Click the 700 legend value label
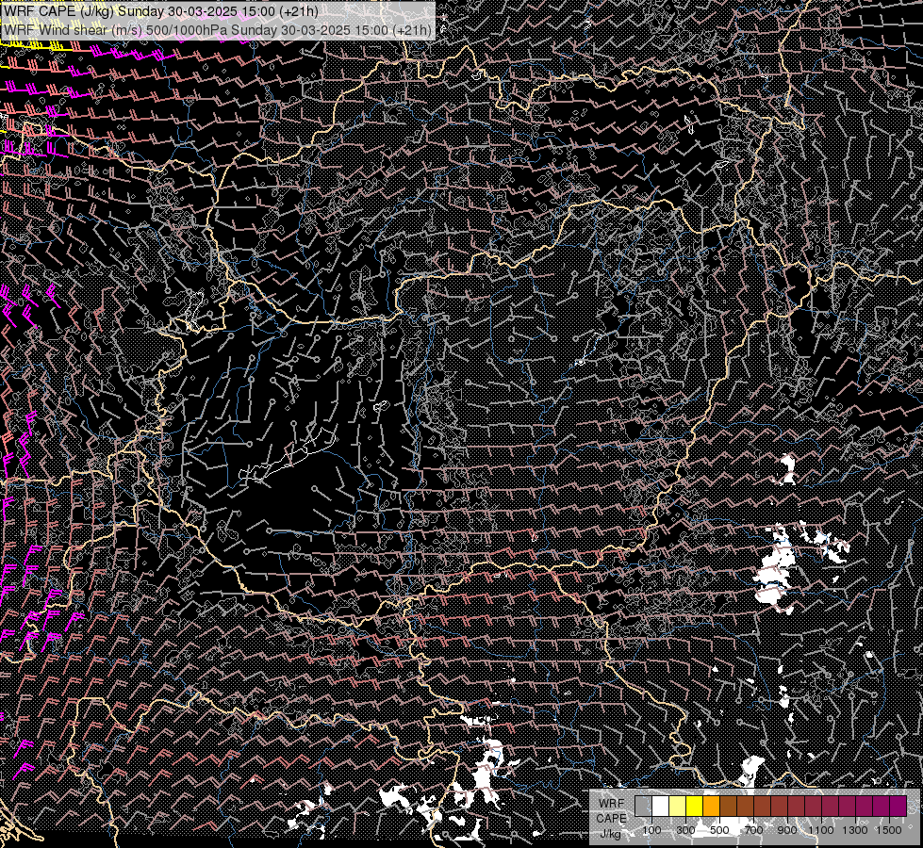The image size is (923, 848). [x=753, y=830]
